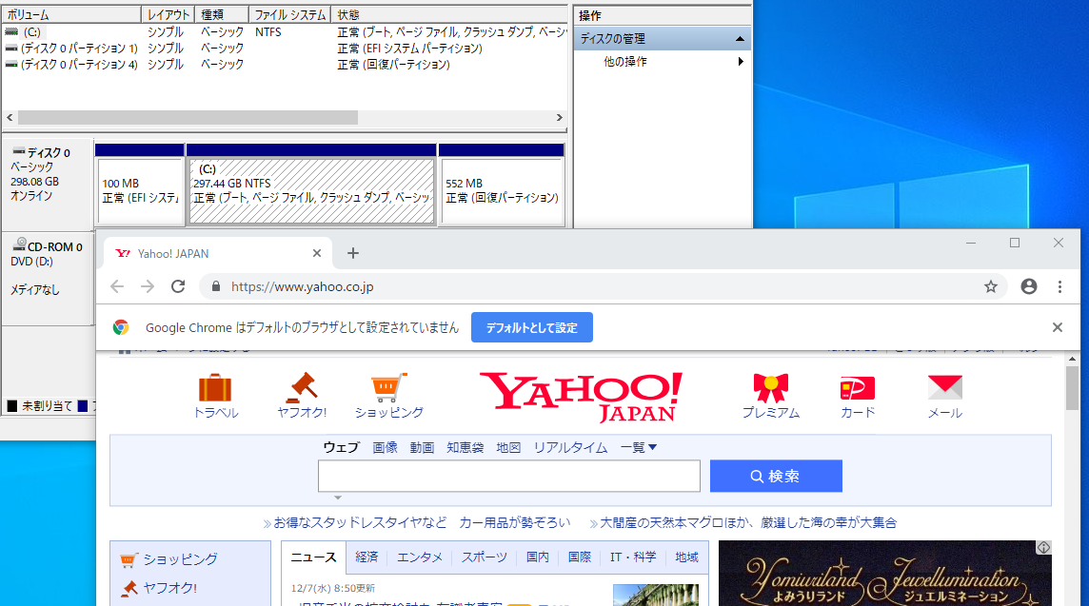Switch to the 国際 news tab

coord(579,557)
